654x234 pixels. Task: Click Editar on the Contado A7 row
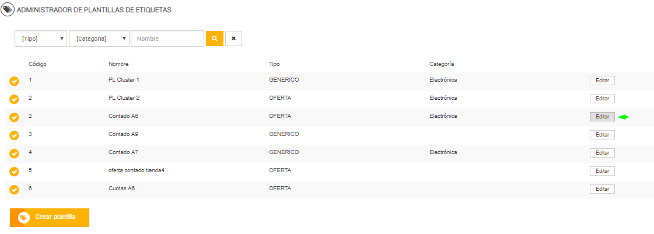click(602, 153)
